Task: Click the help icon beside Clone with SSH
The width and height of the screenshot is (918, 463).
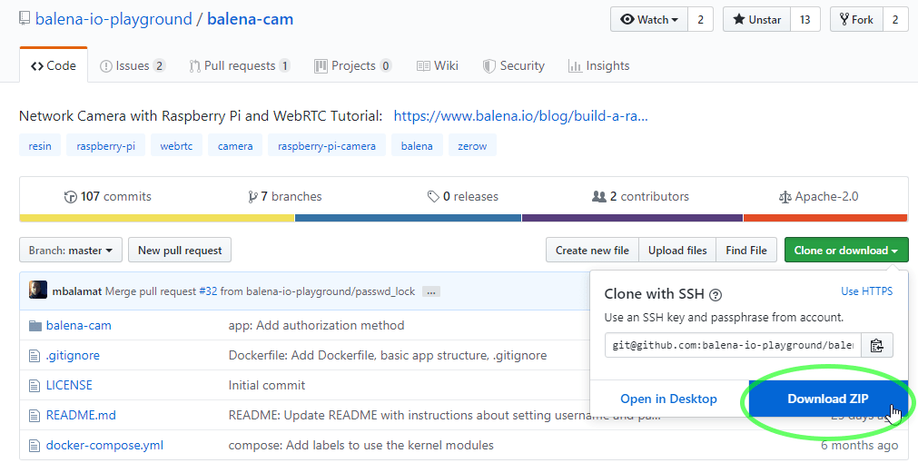Action: pos(716,295)
